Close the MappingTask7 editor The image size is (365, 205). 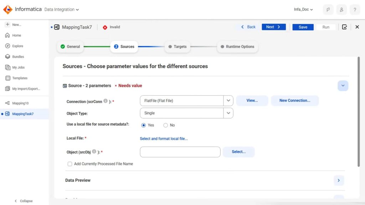click(x=357, y=27)
